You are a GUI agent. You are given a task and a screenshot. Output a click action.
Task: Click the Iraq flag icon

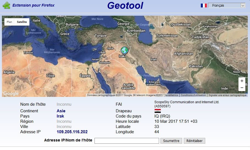[157, 111]
